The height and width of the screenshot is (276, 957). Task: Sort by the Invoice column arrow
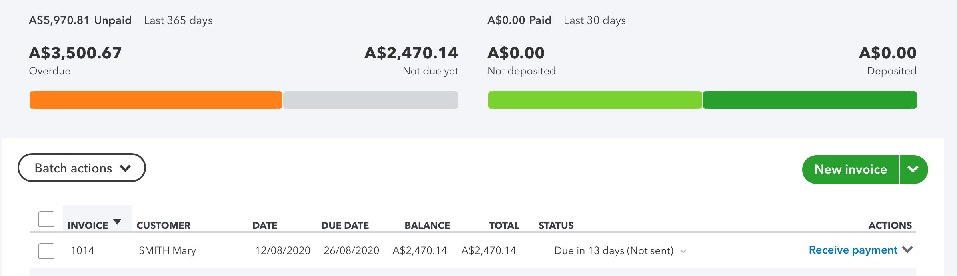pyautogui.click(x=117, y=222)
